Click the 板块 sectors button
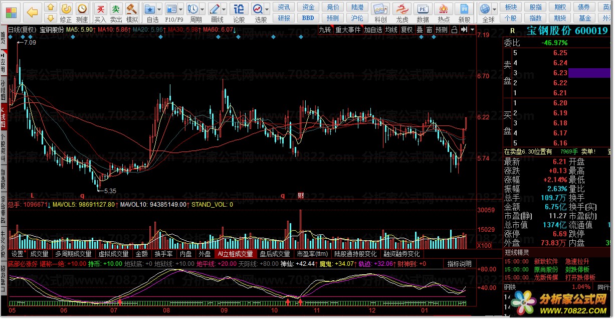Viewport: 615px width, 319px height. point(511,7)
